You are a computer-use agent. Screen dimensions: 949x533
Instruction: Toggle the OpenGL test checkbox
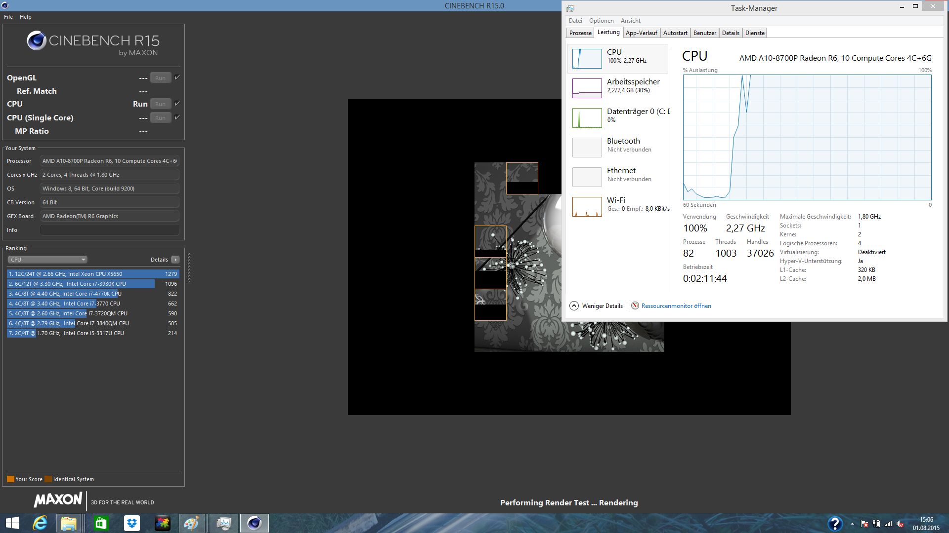click(x=177, y=77)
